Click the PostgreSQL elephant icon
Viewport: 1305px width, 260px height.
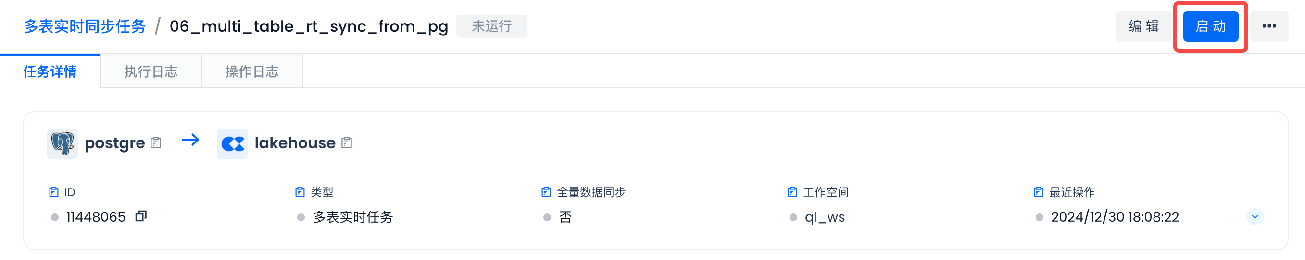point(63,143)
